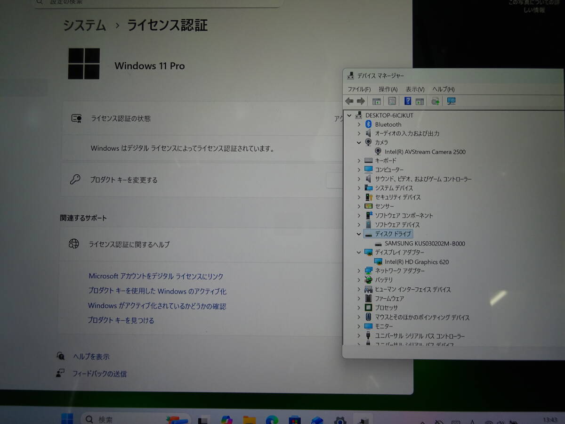Click the blue Help question mark icon

[408, 101]
